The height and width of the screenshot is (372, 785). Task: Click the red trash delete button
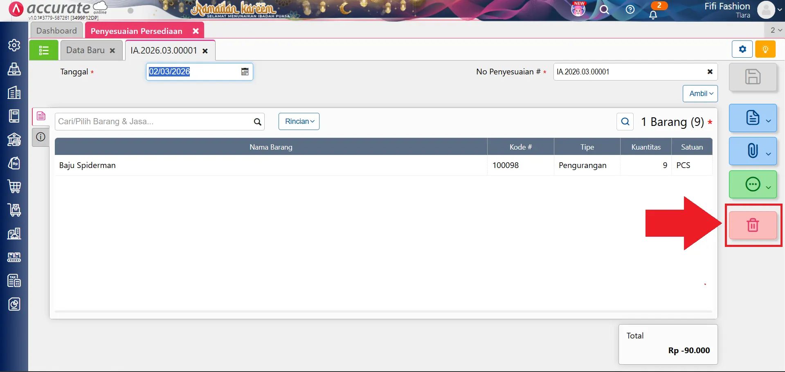(x=752, y=225)
